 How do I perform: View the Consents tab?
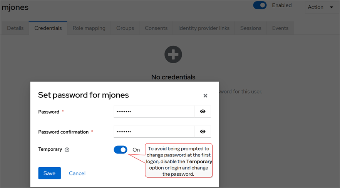[156, 28]
